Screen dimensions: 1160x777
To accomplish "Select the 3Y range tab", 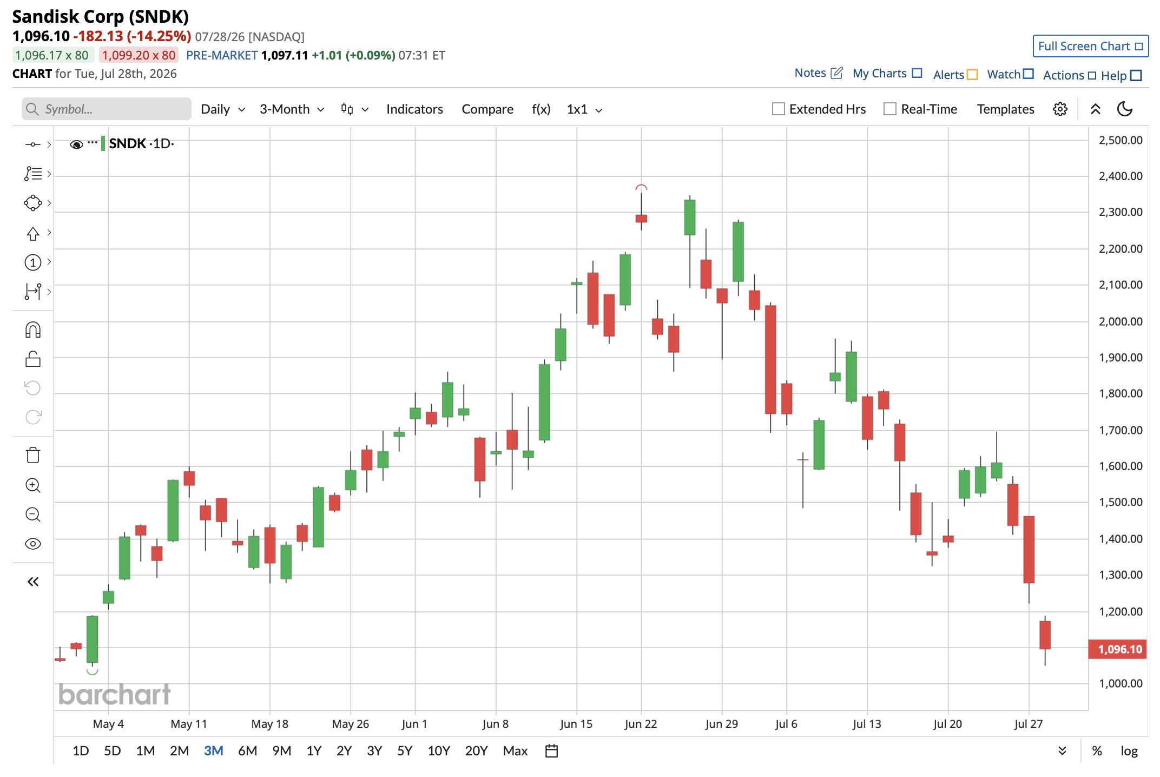I will point(374,751).
